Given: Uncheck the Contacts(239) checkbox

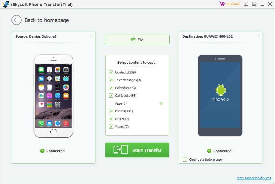Looking at the screenshot, I should (111, 72).
